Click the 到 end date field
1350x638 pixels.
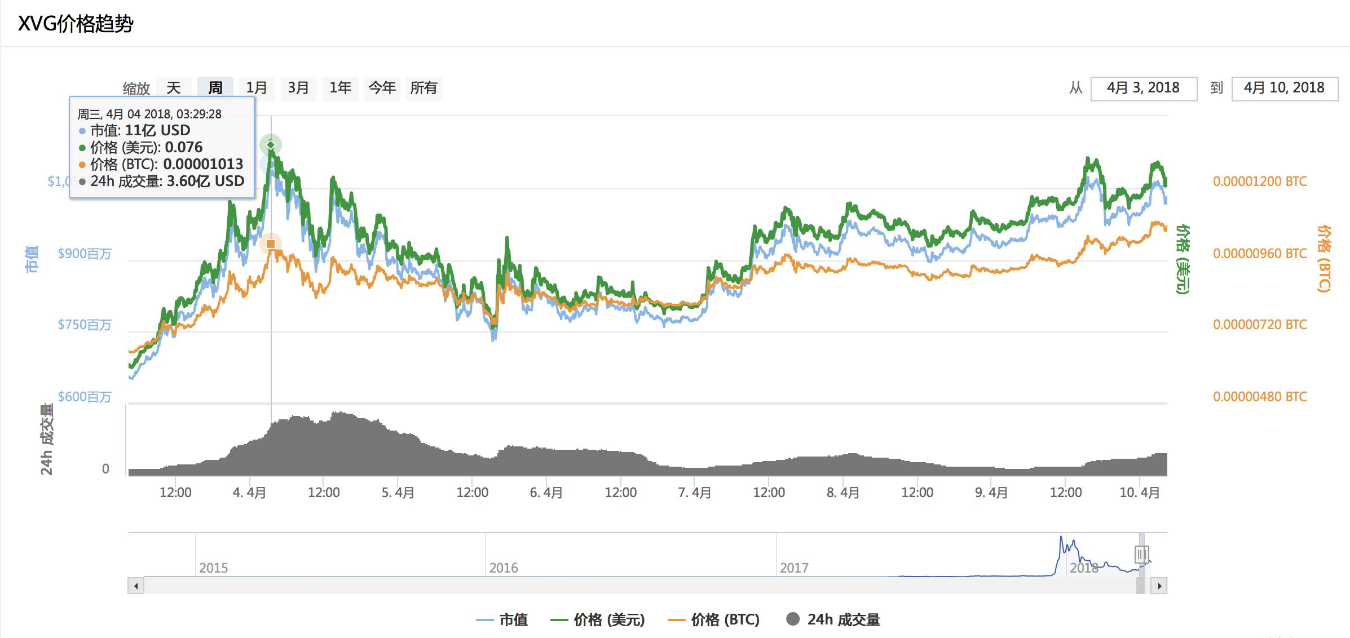click(1284, 88)
